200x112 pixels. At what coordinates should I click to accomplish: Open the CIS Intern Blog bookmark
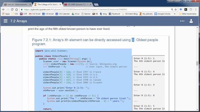(130, 14)
